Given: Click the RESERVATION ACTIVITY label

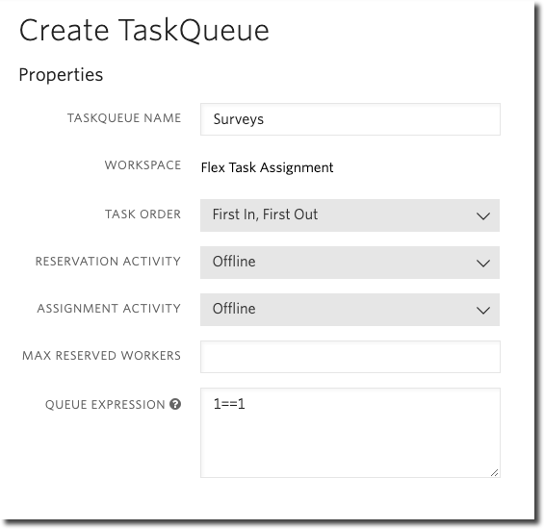Looking at the screenshot, I should point(108,262).
